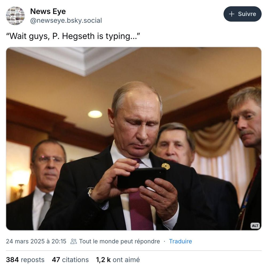This screenshot has width=267, height=267.
Task: Click the image corner near the ALT label
Action: [255, 226]
